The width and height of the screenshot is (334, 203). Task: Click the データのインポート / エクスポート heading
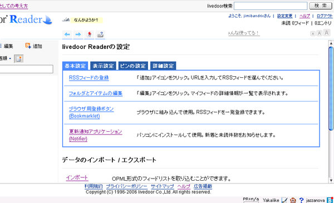[x=109, y=160]
